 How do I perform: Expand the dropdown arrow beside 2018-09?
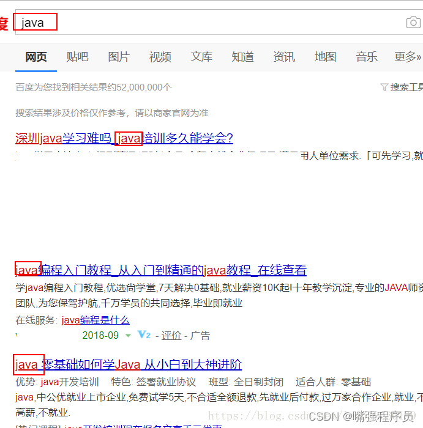[x=128, y=336]
